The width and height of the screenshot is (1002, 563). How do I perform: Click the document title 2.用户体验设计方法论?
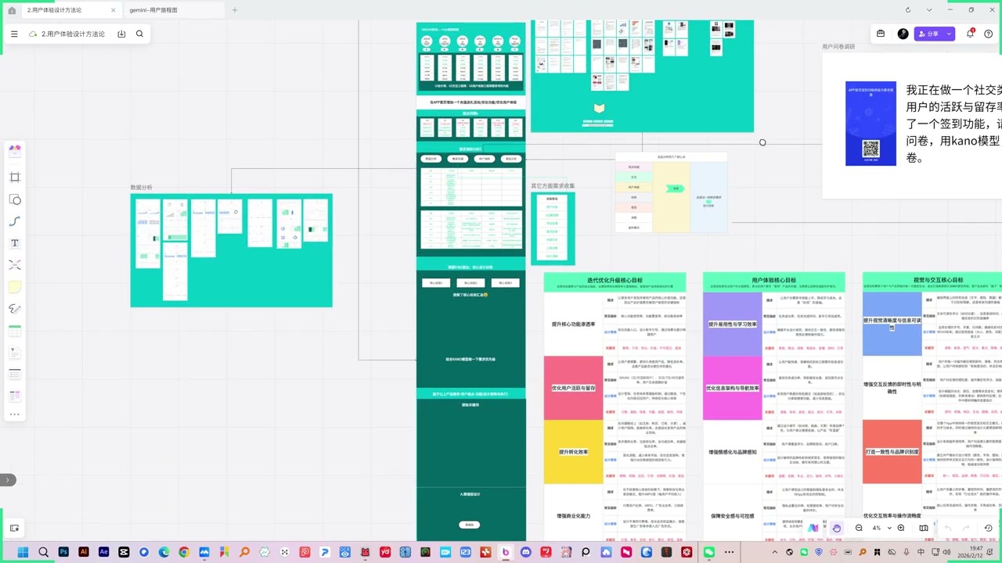[x=73, y=34]
